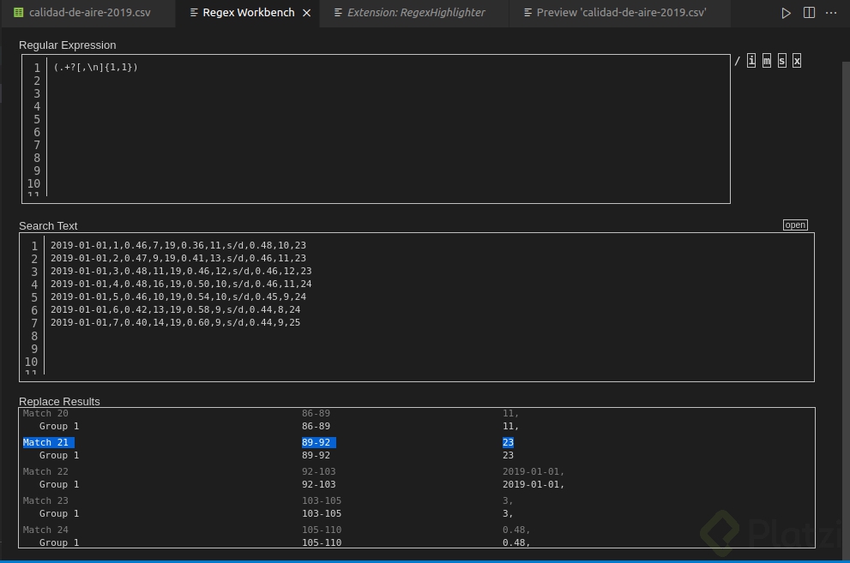Click the highlighted range '89-92'

[x=318, y=442]
